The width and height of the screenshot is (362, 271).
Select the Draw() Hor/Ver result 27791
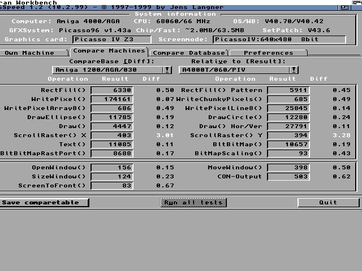click(288, 126)
